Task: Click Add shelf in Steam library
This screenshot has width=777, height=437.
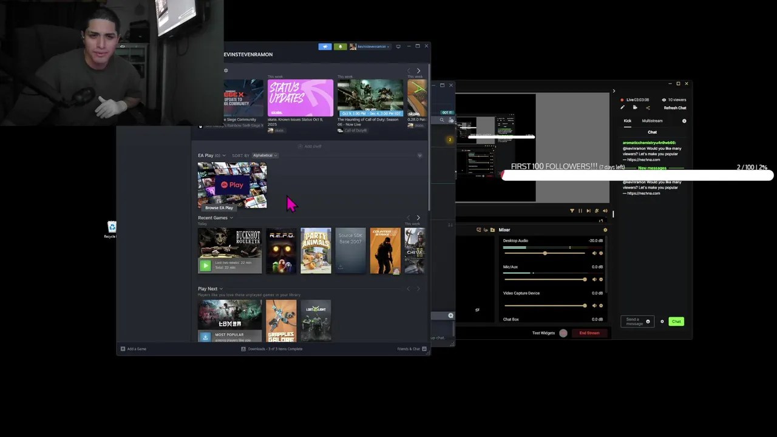Action: click(x=310, y=146)
